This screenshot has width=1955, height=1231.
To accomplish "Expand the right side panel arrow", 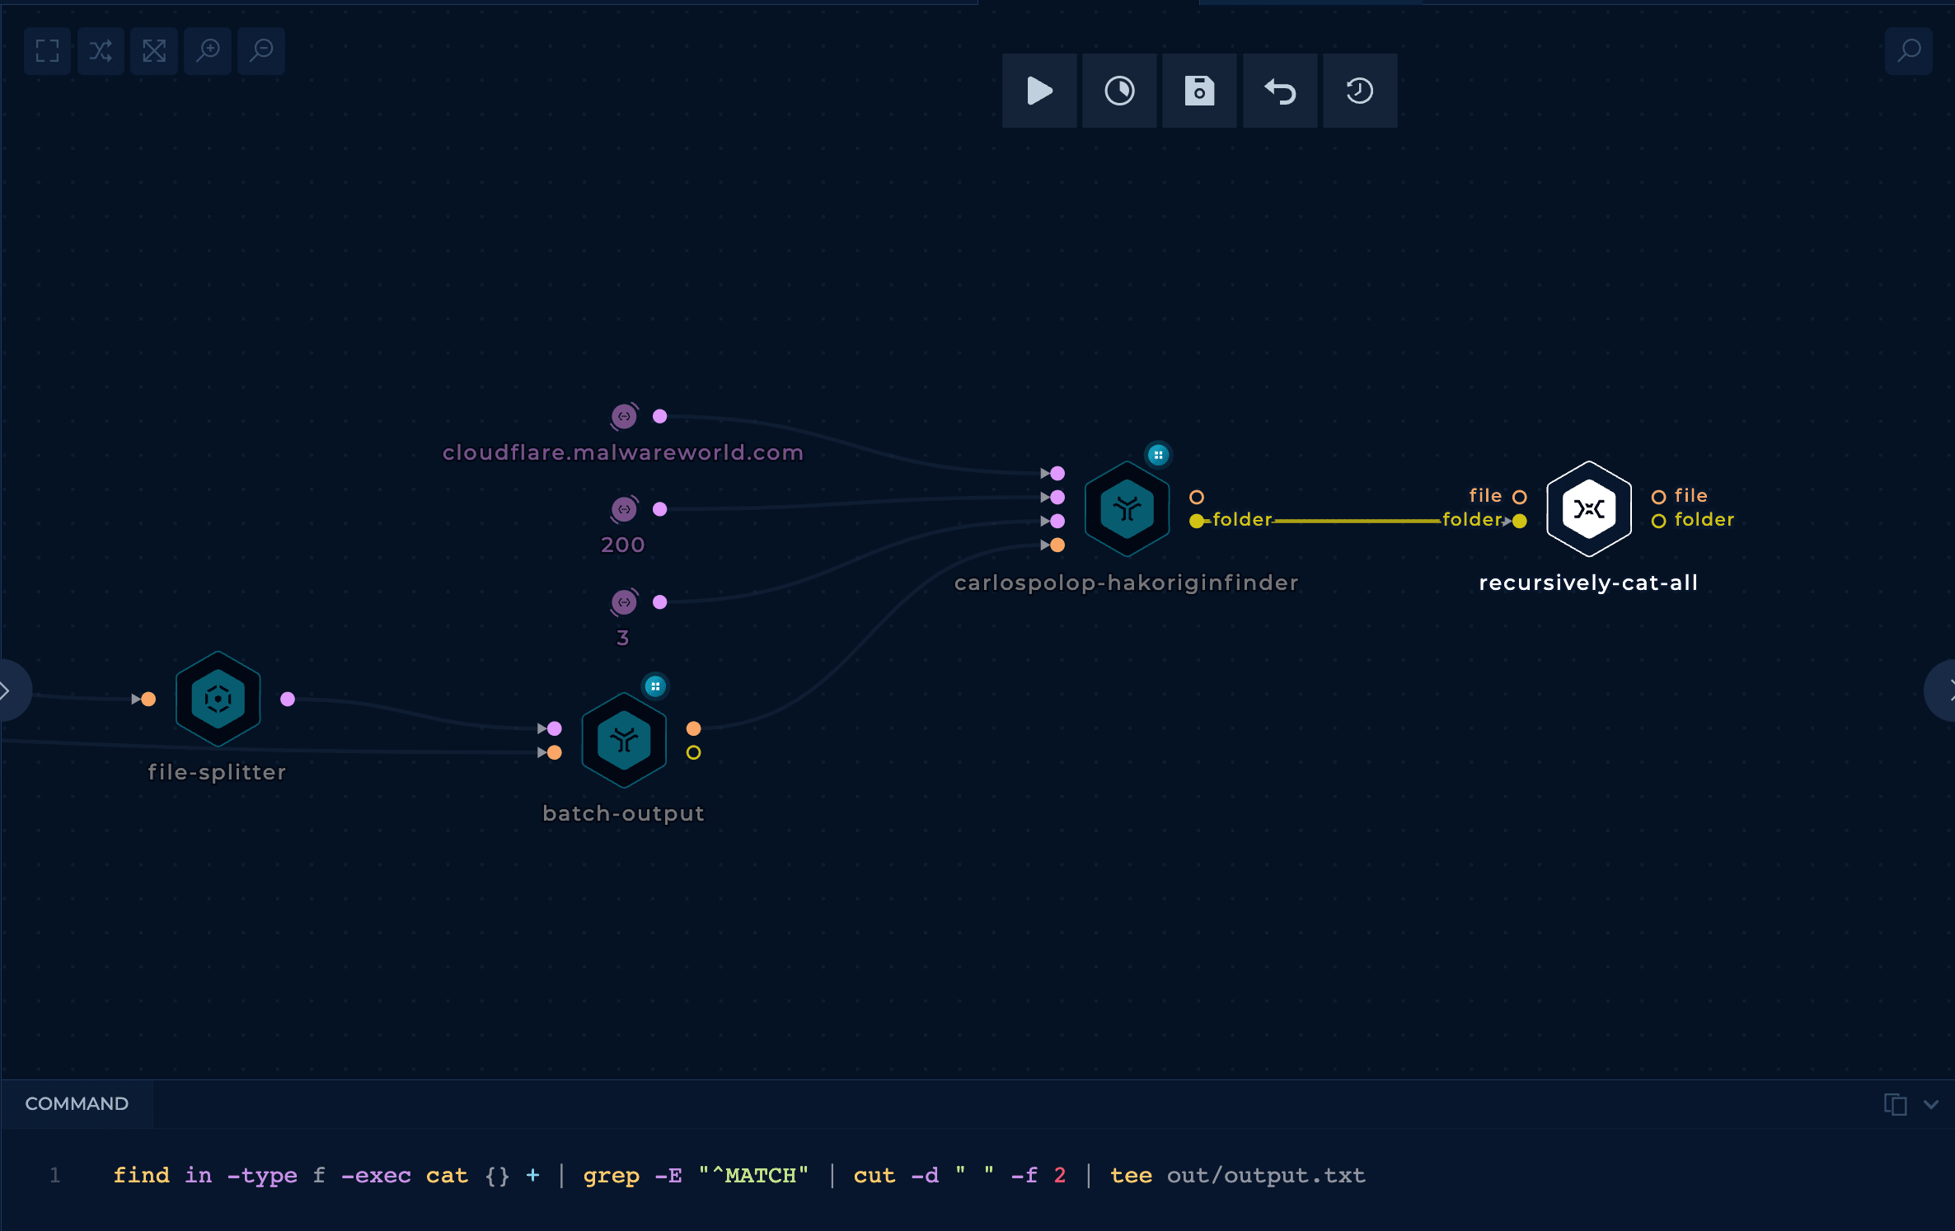I will [1942, 690].
